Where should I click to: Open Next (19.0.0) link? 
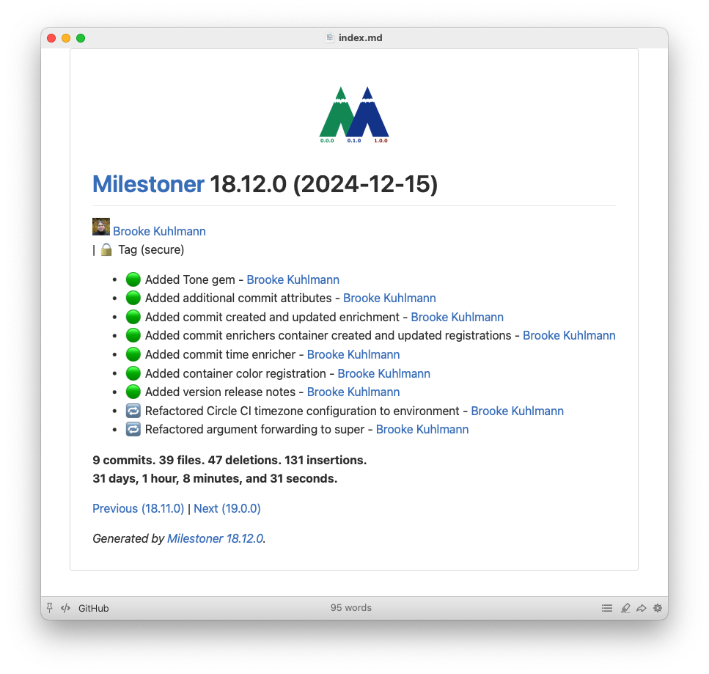(227, 508)
